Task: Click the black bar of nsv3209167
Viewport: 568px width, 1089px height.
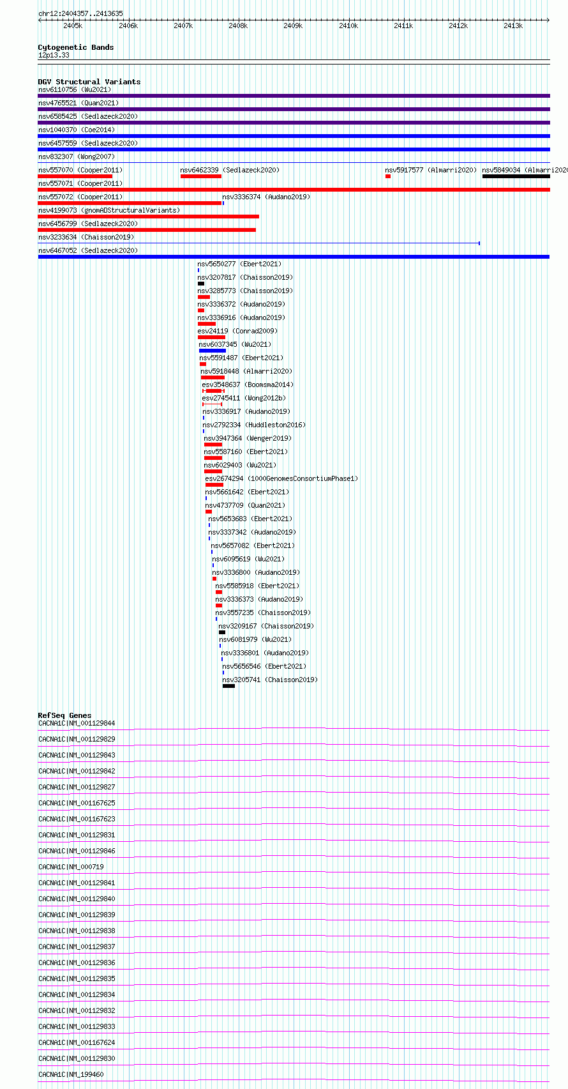Action: [x=222, y=632]
